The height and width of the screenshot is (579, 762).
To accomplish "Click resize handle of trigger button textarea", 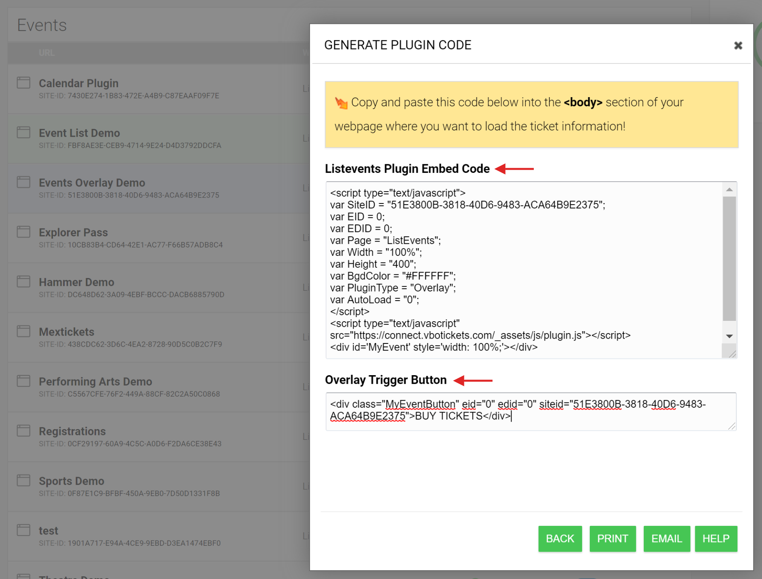I will pos(732,426).
